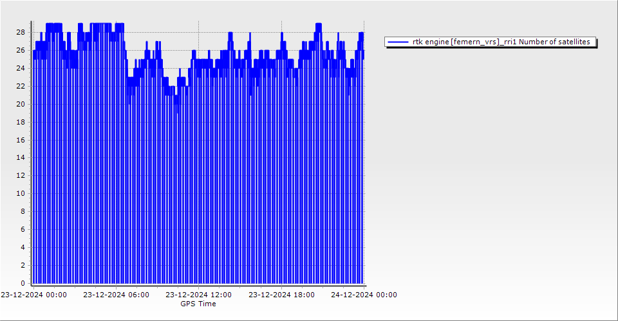Click y-axis tick label 8
The height and width of the screenshot is (321, 618).
click(x=23, y=211)
